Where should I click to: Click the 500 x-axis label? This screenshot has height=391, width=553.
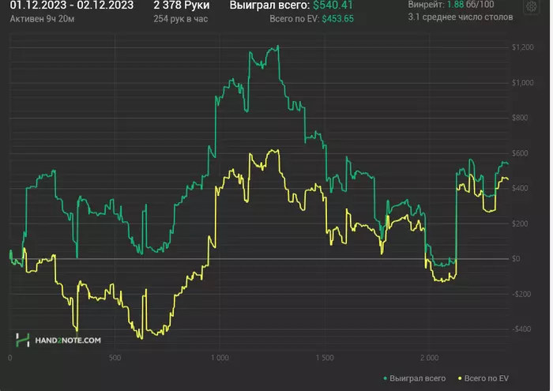[115, 358]
